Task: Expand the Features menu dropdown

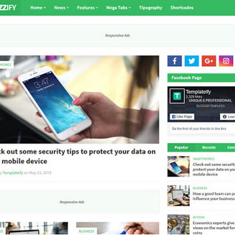Action: (87, 8)
